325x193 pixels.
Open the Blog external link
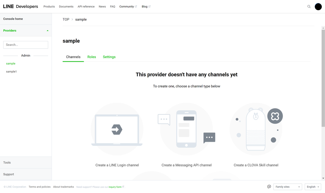pos(146,7)
